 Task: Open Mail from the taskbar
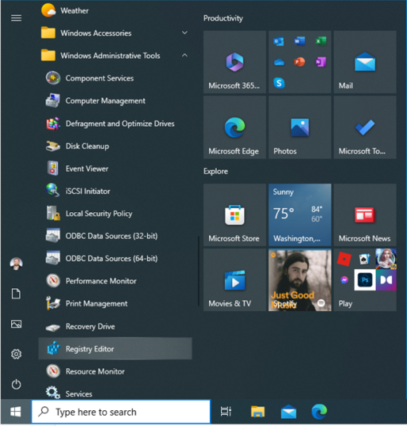click(288, 412)
